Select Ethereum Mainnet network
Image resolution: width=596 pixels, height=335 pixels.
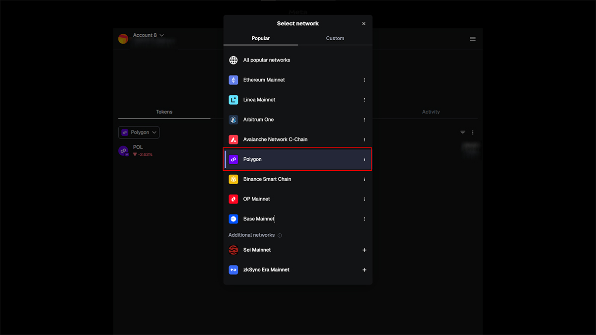pyautogui.click(x=298, y=80)
